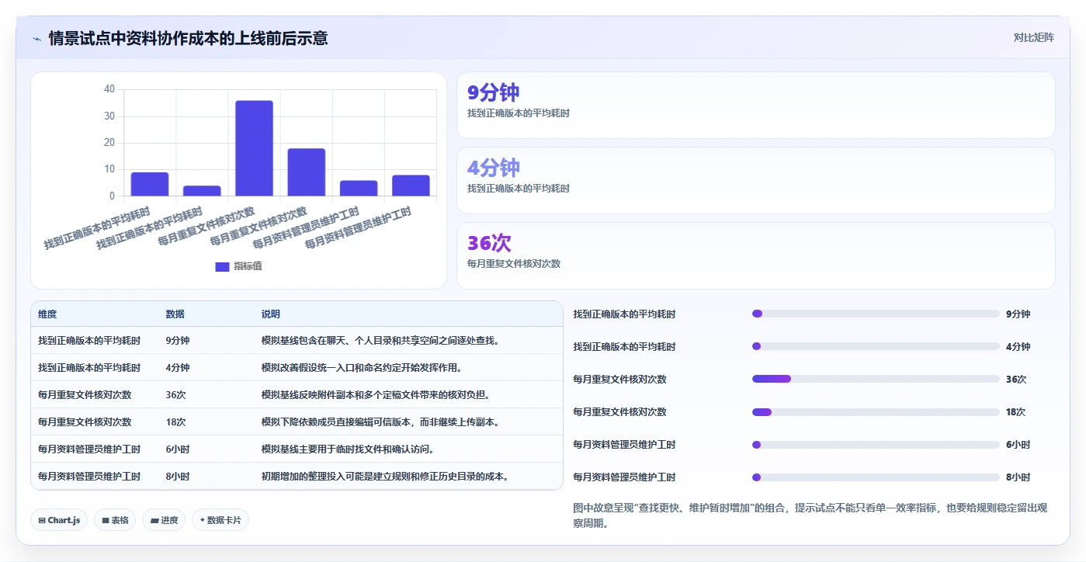This screenshot has width=1086, height=562.
Task: Click the progress bar for 36次
Action: tap(876, 379)
